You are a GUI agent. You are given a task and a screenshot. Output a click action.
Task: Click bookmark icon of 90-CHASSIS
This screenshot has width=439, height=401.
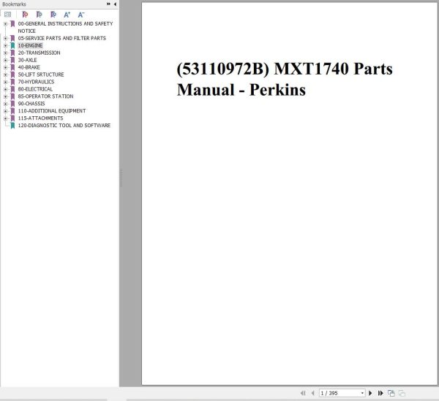click(12, 104)
